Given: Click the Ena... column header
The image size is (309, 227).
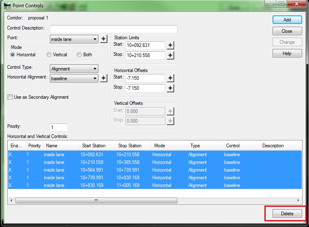Looking at the screenshot, I should pos(17,146).
